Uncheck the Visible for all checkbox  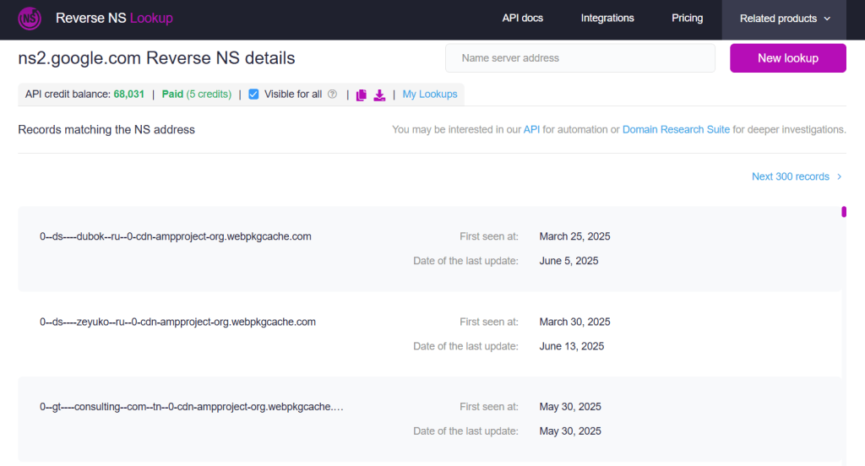click(x=253, y=95)
